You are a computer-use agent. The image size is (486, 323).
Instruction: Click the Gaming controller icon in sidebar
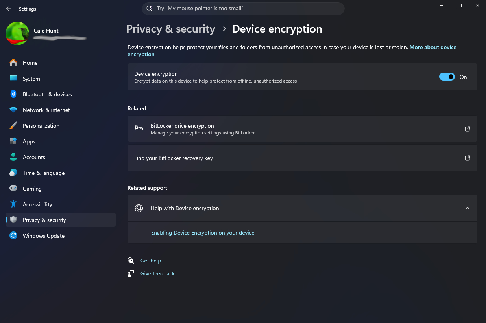point(13,189)
